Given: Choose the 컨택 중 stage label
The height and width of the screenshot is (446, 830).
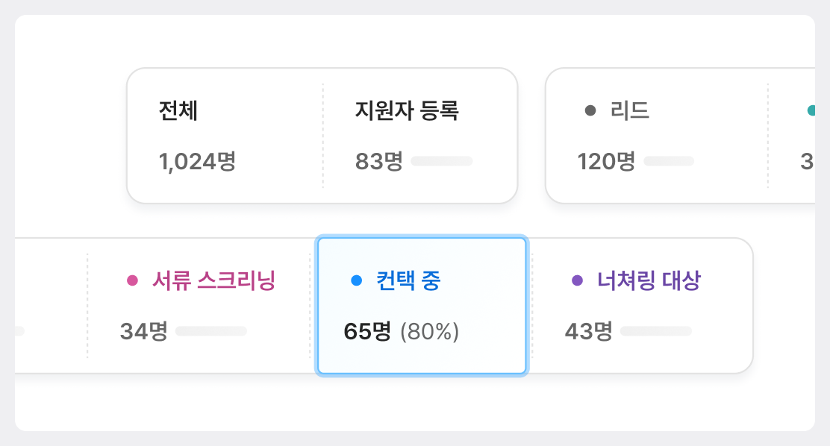Looking at the screenshot, I should pos(408,280).
